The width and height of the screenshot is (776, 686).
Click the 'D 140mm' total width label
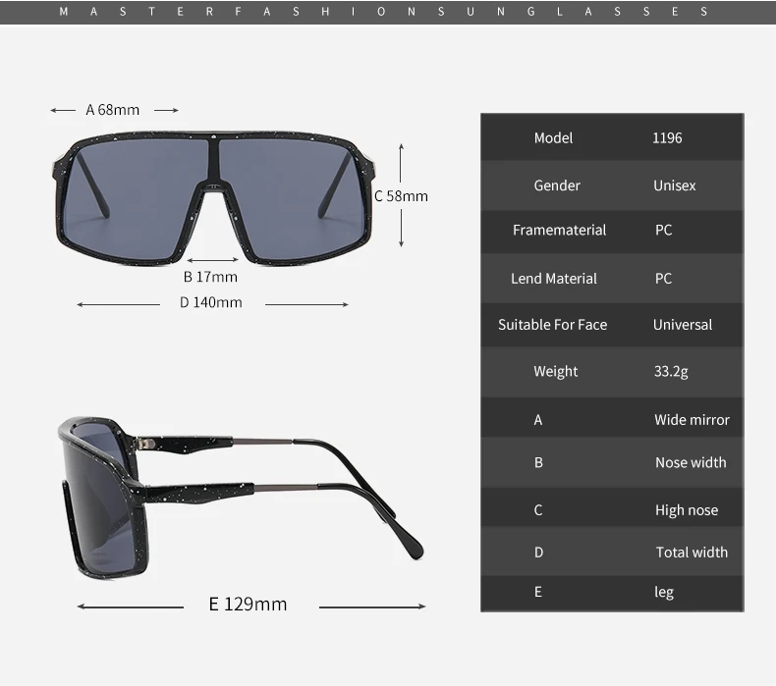pos(211,302)
